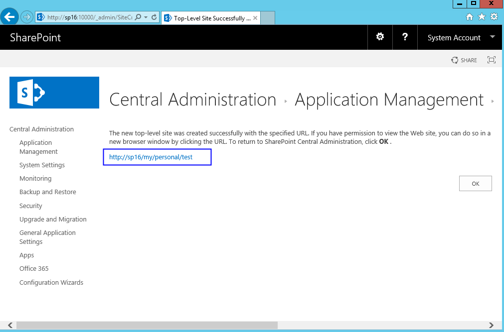
Task: Open General Application Settings in sidebar
Action: pyautogui.click(x=47, y=237)
